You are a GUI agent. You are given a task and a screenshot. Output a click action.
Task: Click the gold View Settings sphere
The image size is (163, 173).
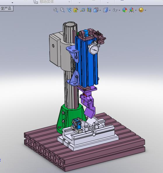point(141,10)
